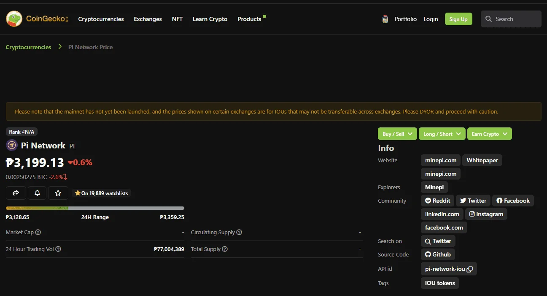Add to watchlist with star icon
Viewport: 547px width, 296px height.
click(58, 193)
